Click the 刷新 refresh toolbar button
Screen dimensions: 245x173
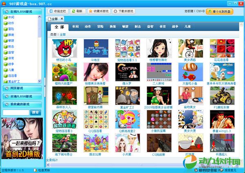(x=78, y=11)
